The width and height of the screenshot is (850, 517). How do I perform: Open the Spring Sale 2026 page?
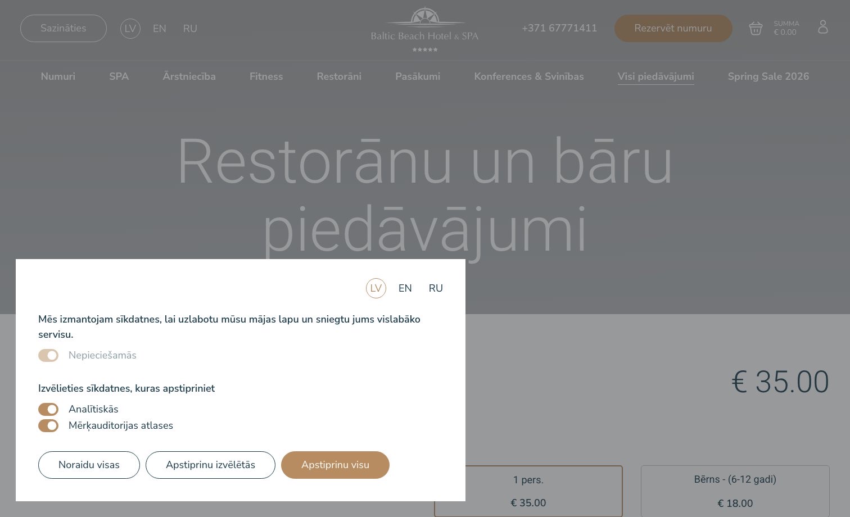point(768,76)
